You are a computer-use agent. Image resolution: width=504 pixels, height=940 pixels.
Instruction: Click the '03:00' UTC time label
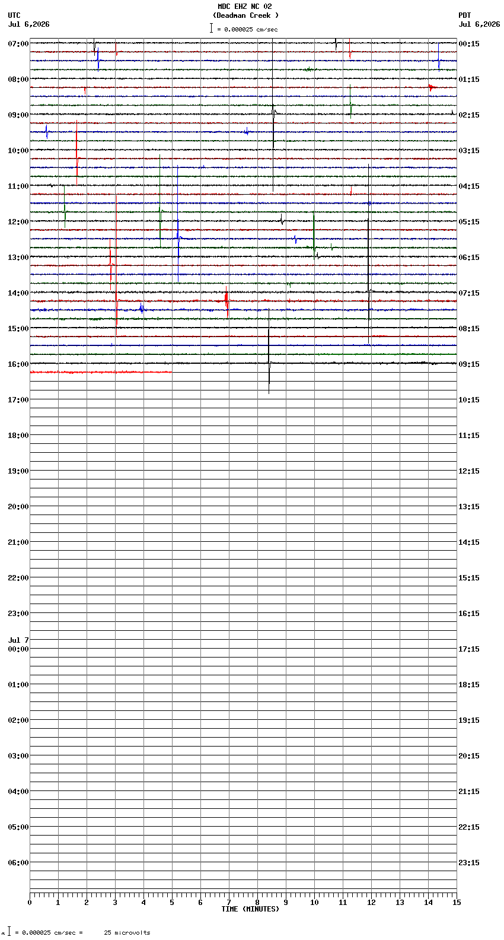pyautogui.click(x=18, y=756)
